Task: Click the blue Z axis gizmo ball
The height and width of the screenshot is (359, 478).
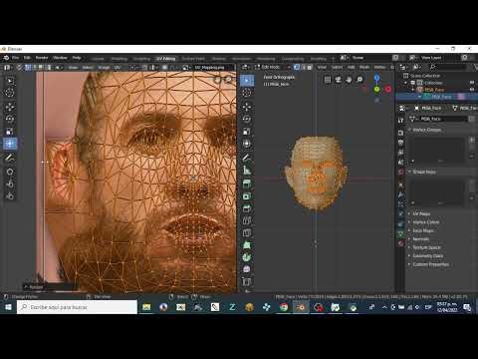Action: coord(376,79)
